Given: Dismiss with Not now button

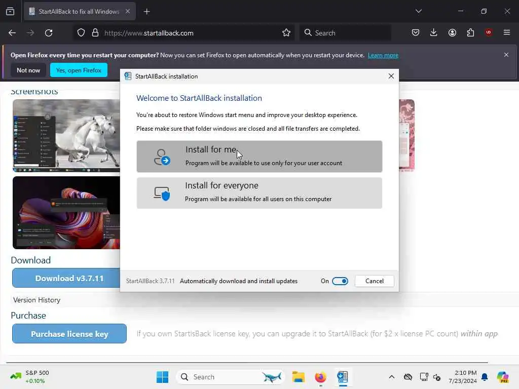Looking at the screenshot, I should (28, 70).
